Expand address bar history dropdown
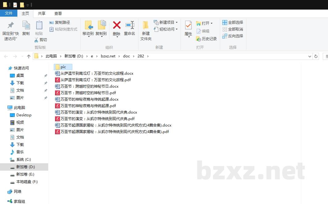The image size is (328, 204). tap(310, 56)
